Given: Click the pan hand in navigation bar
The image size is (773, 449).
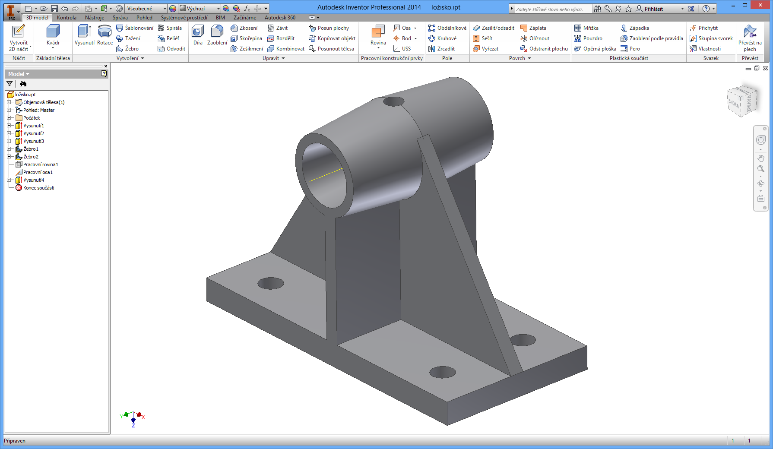Looking at the screenshot, I should click(x=761, y=158).
